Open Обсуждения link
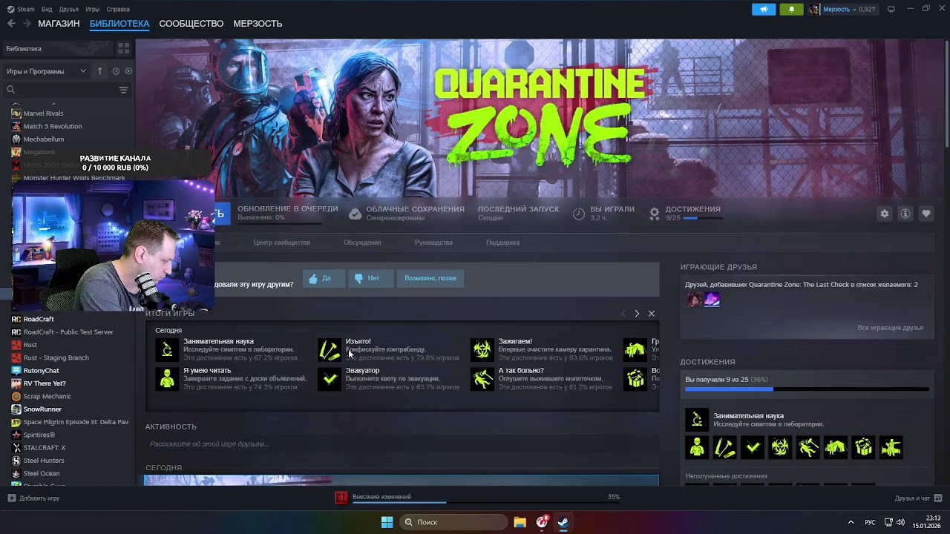This screenshot has height=534, width=950. pyautogui.click(x=362, y=243)
